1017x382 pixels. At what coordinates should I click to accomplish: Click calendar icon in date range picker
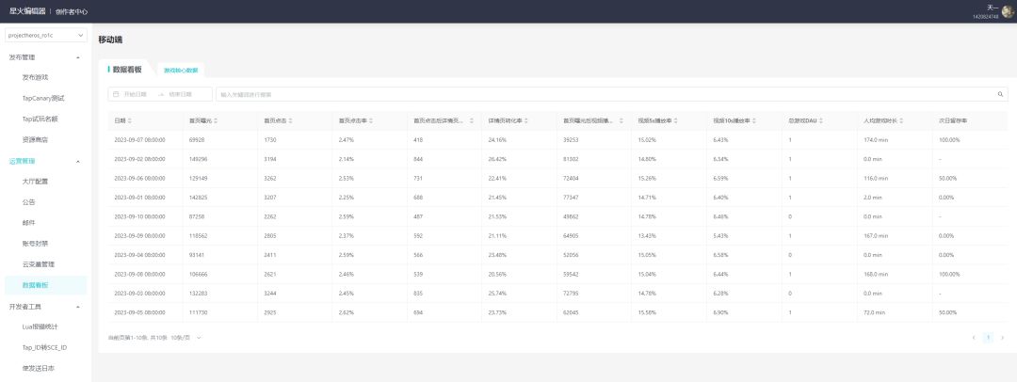point(116,94)
